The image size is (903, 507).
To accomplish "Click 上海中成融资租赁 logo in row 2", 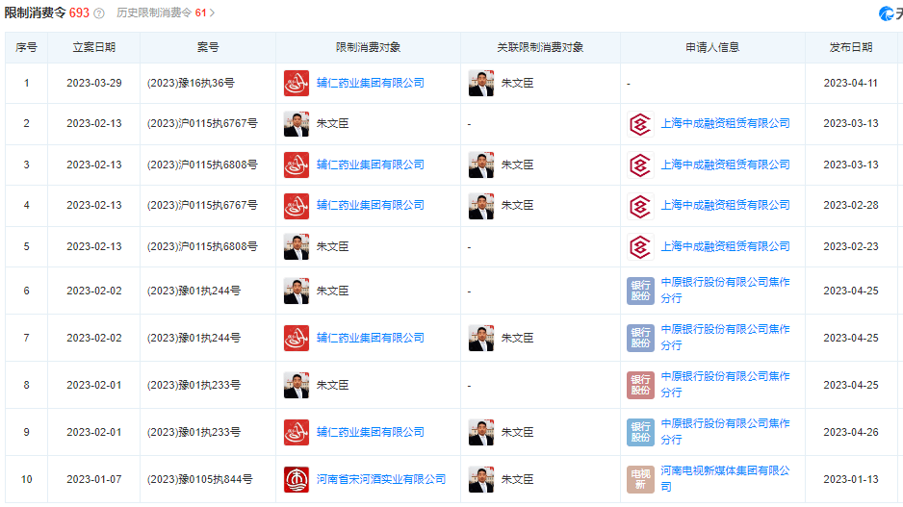I will click(640, 124).
